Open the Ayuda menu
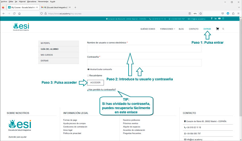Image resolution: width=242 pixels, height=141 pixels. tap(53, 2)
